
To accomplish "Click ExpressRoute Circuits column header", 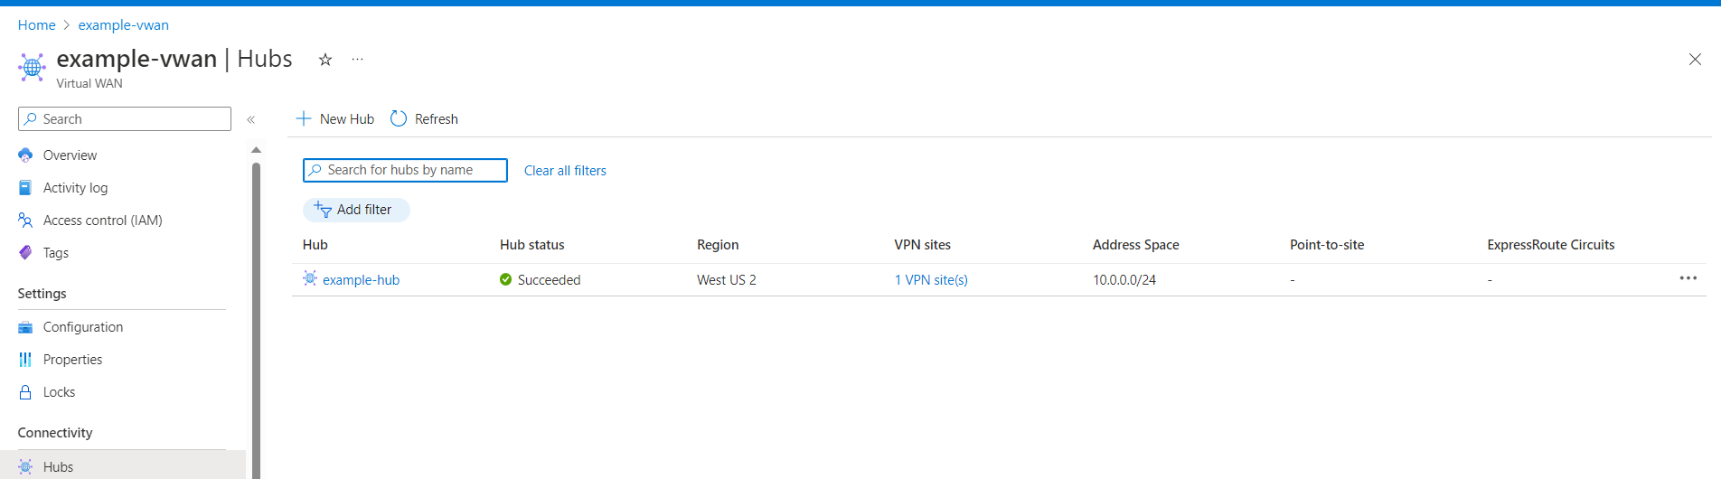I will [1551, 245].
